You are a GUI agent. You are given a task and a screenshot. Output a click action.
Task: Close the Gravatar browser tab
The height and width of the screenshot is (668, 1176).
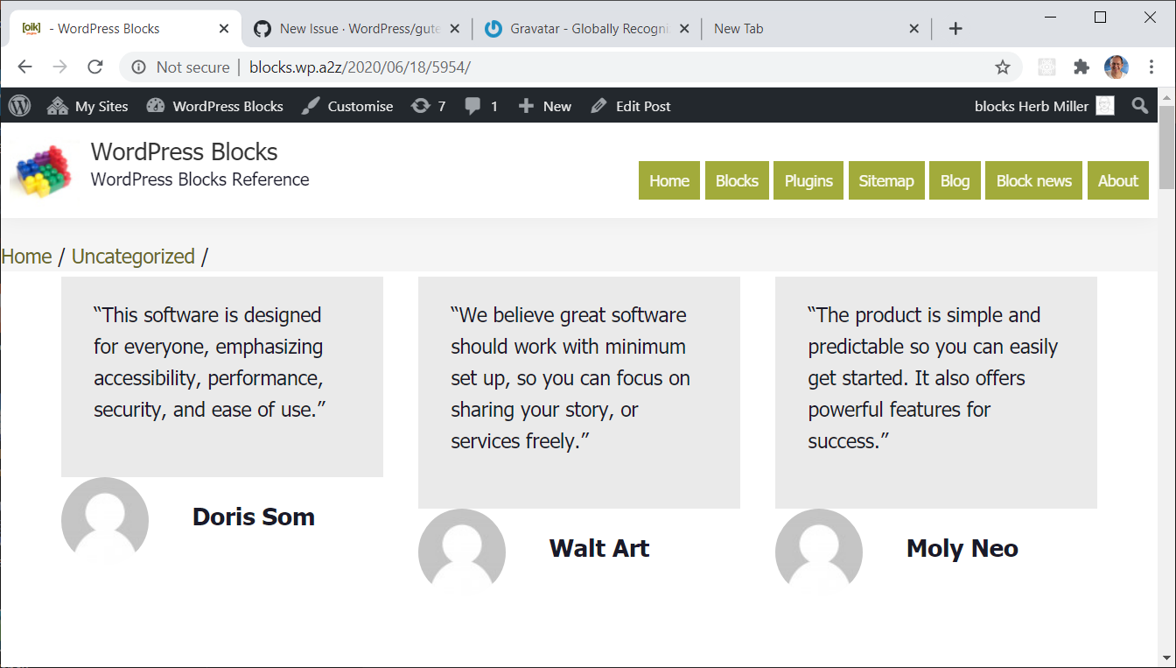(683, 29)
